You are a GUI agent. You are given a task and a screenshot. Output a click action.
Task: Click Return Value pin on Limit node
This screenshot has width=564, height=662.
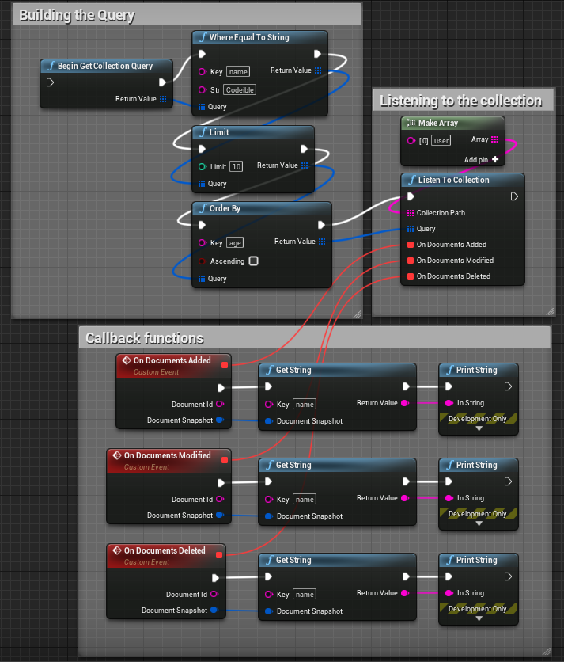[305, 165]
